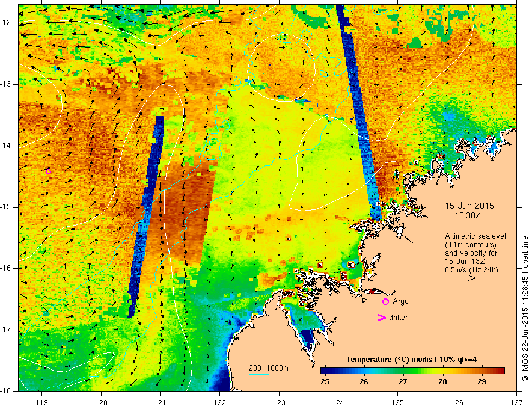This screenshot has width=529, height=409.
Task: Click the "Altimetric sealevel" text line
Action: pyautogui.click(x=475, y=236)
